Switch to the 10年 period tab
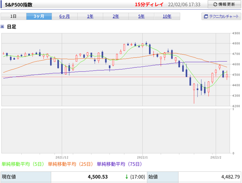Image resolution: width=242 pixels, height=183 pixels. 167,16
